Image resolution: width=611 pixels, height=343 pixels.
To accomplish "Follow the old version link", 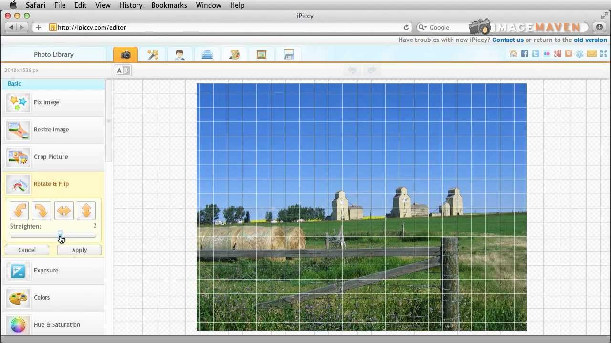I will click(590, 40).
